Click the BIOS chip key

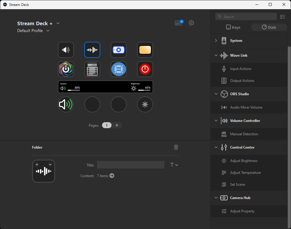119,69
